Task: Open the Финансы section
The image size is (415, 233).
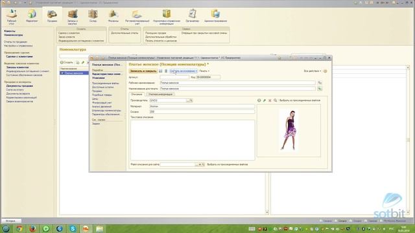Action: (113, 16)
